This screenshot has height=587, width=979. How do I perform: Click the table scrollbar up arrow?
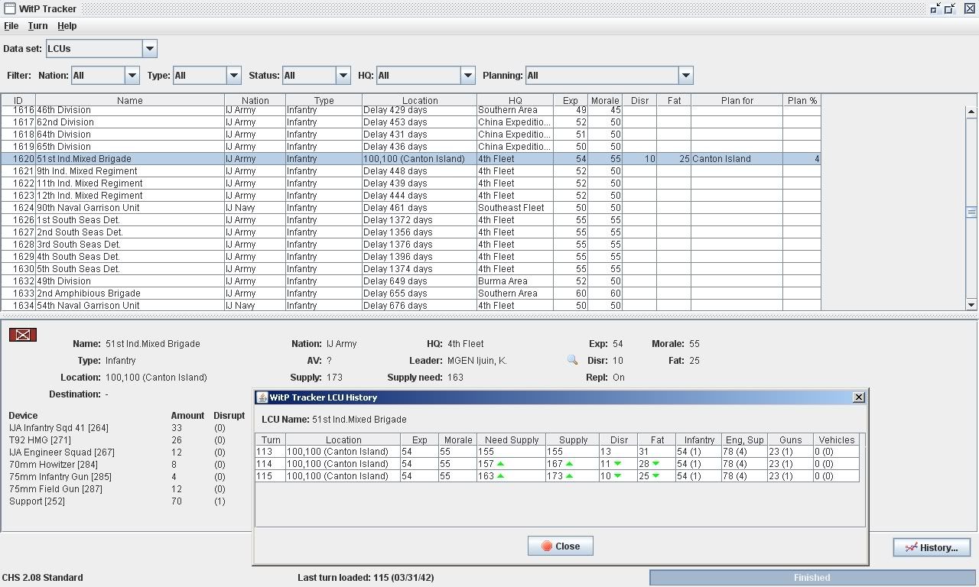click(971, 112)
